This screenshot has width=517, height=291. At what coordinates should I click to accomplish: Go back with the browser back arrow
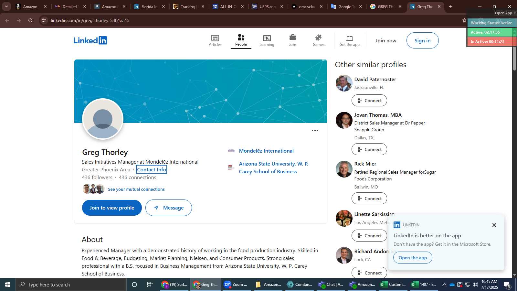[7, 20]
